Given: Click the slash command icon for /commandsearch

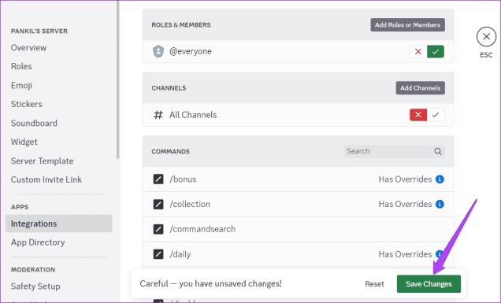Looking at the screenshot, I should point(158,229).
